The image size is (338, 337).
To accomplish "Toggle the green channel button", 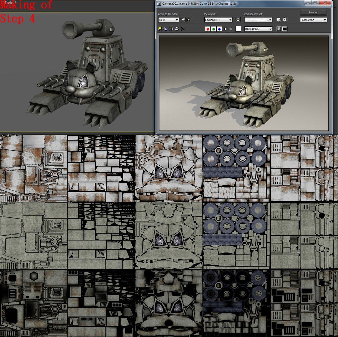I will click(214, 29).
